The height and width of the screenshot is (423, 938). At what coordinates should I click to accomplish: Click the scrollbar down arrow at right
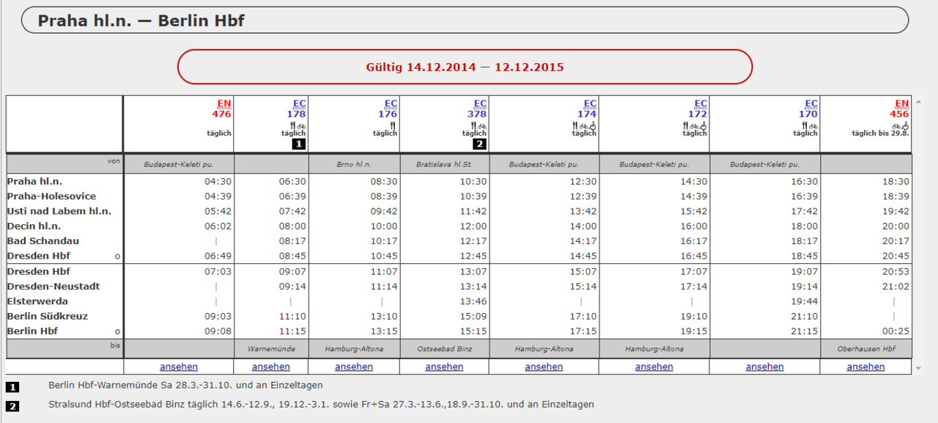918,367
